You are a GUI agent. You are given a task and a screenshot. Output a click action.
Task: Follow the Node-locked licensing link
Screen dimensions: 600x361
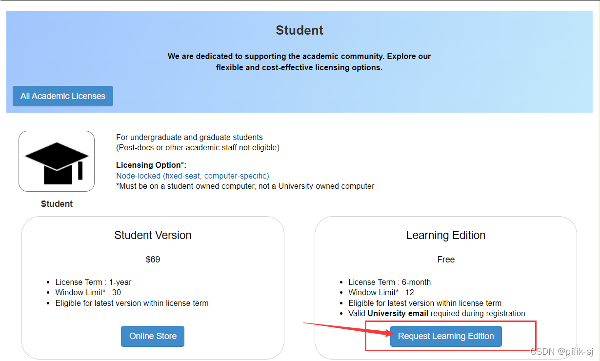tap(193, 176)
